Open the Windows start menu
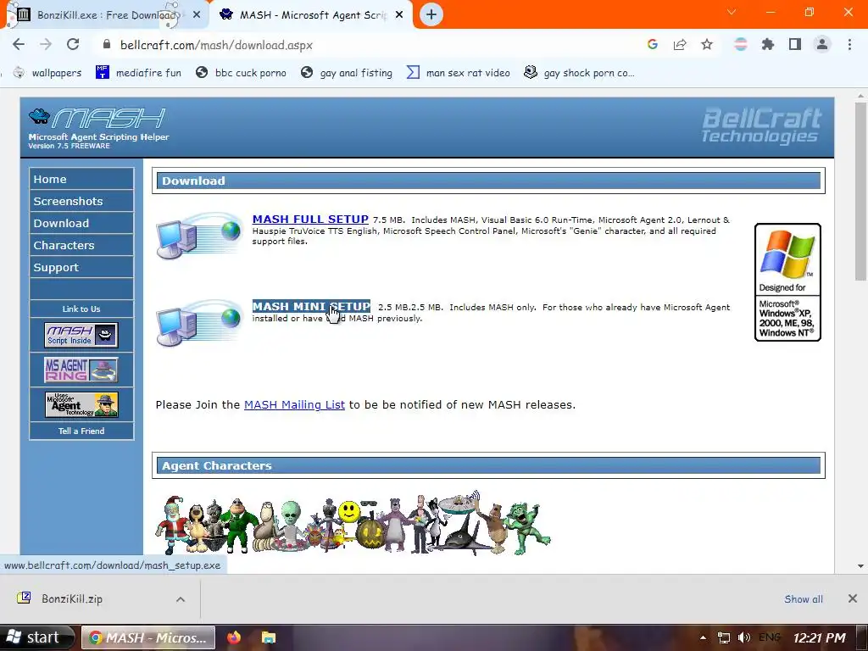 pyautogui.click(x=36, y=637)
